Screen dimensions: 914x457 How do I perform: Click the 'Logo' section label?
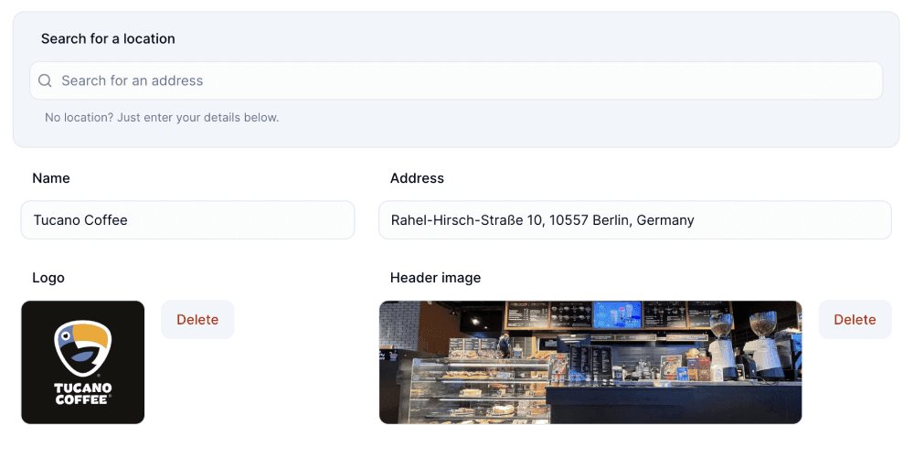pos(48,278)
